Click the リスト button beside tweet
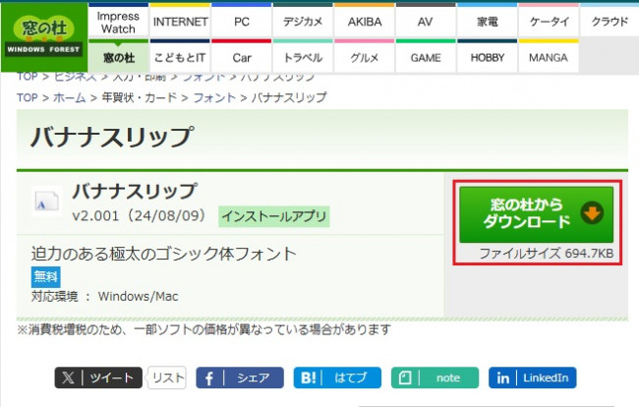 click(167, 378)
